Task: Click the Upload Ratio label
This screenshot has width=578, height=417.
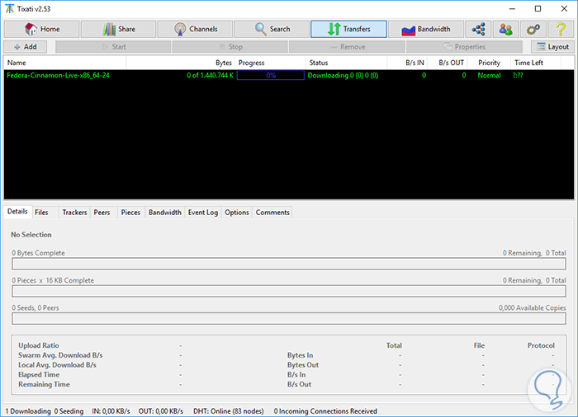Action: [x=39, y=345]
